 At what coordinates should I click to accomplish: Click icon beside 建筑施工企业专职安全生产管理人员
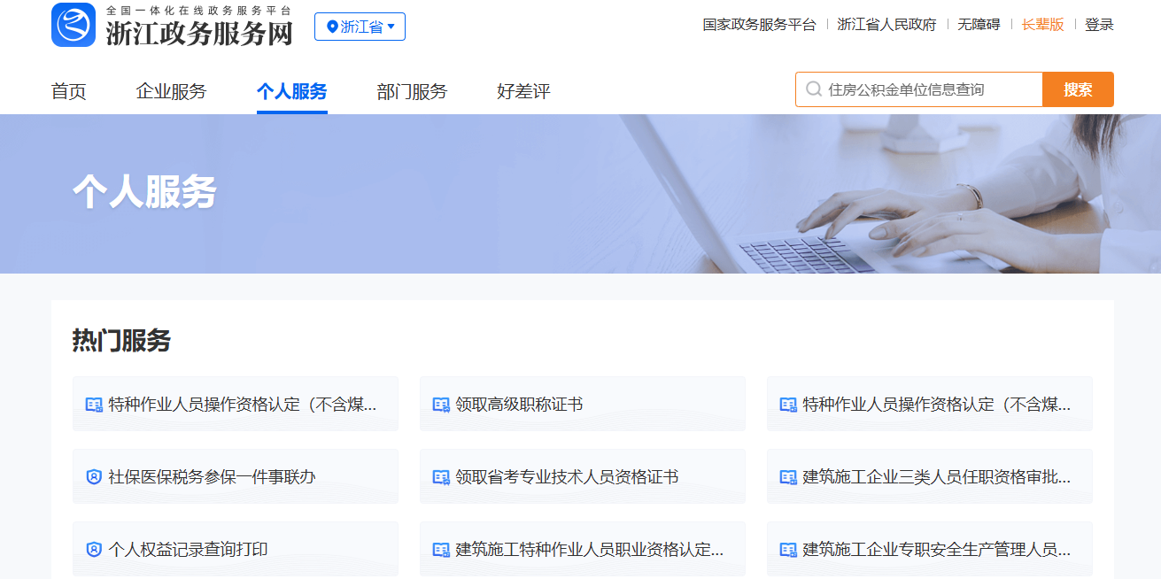coord(788,550)
